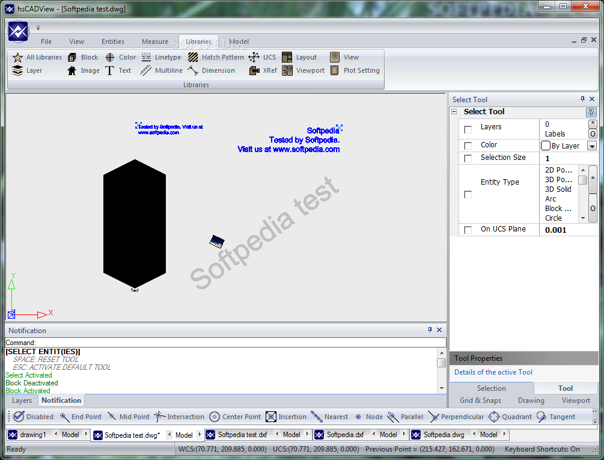
Task: Activate Parallel snap
Action: [x=405, y=417]
